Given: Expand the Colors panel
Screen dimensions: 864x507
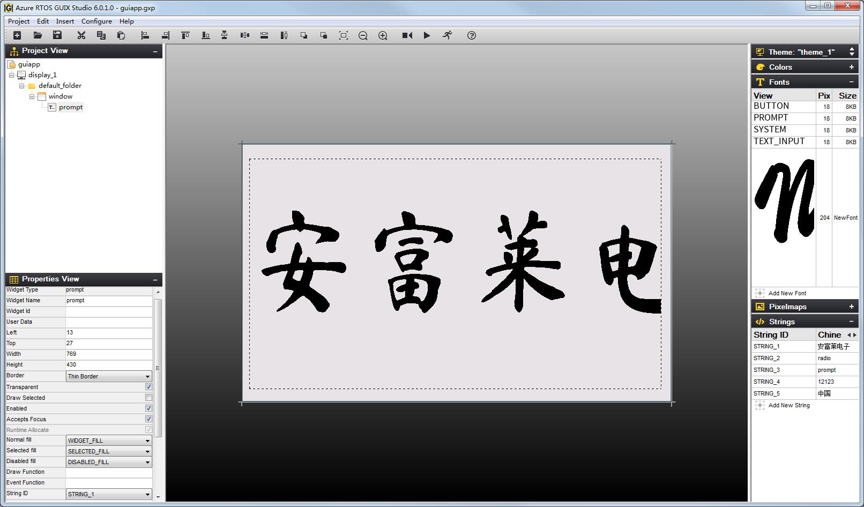Looking at the screenshot, I should (x=851, y=67).
